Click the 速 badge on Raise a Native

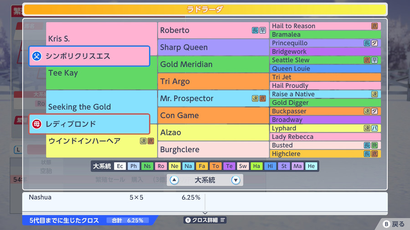[x=374, y=94]
